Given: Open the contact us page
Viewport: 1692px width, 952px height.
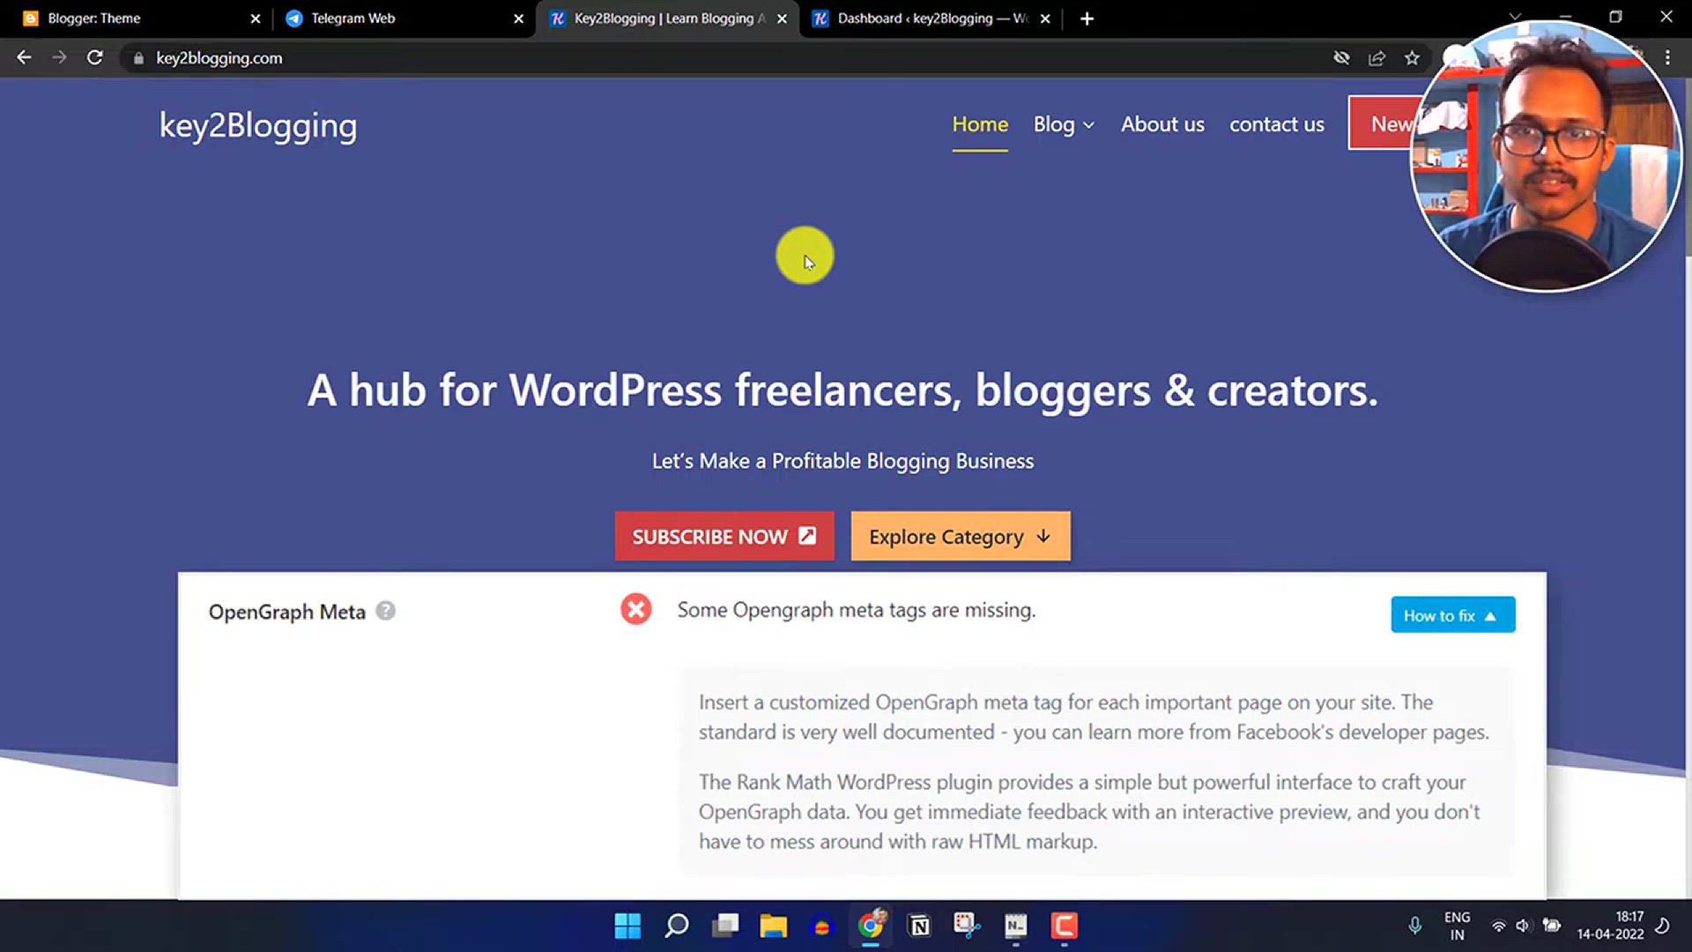Looking at the screenshot, I should pyautogui.click(x=1276, y=124).
